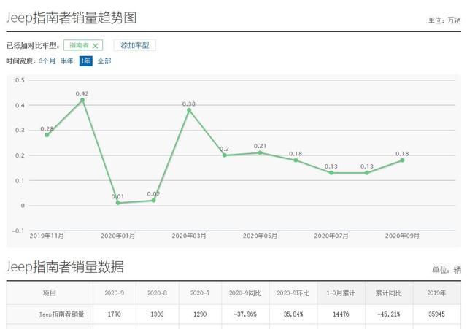This screenshot has height=329, width=467.
Task: Select the 半年 time range
Action: click(x=66, y=61)
